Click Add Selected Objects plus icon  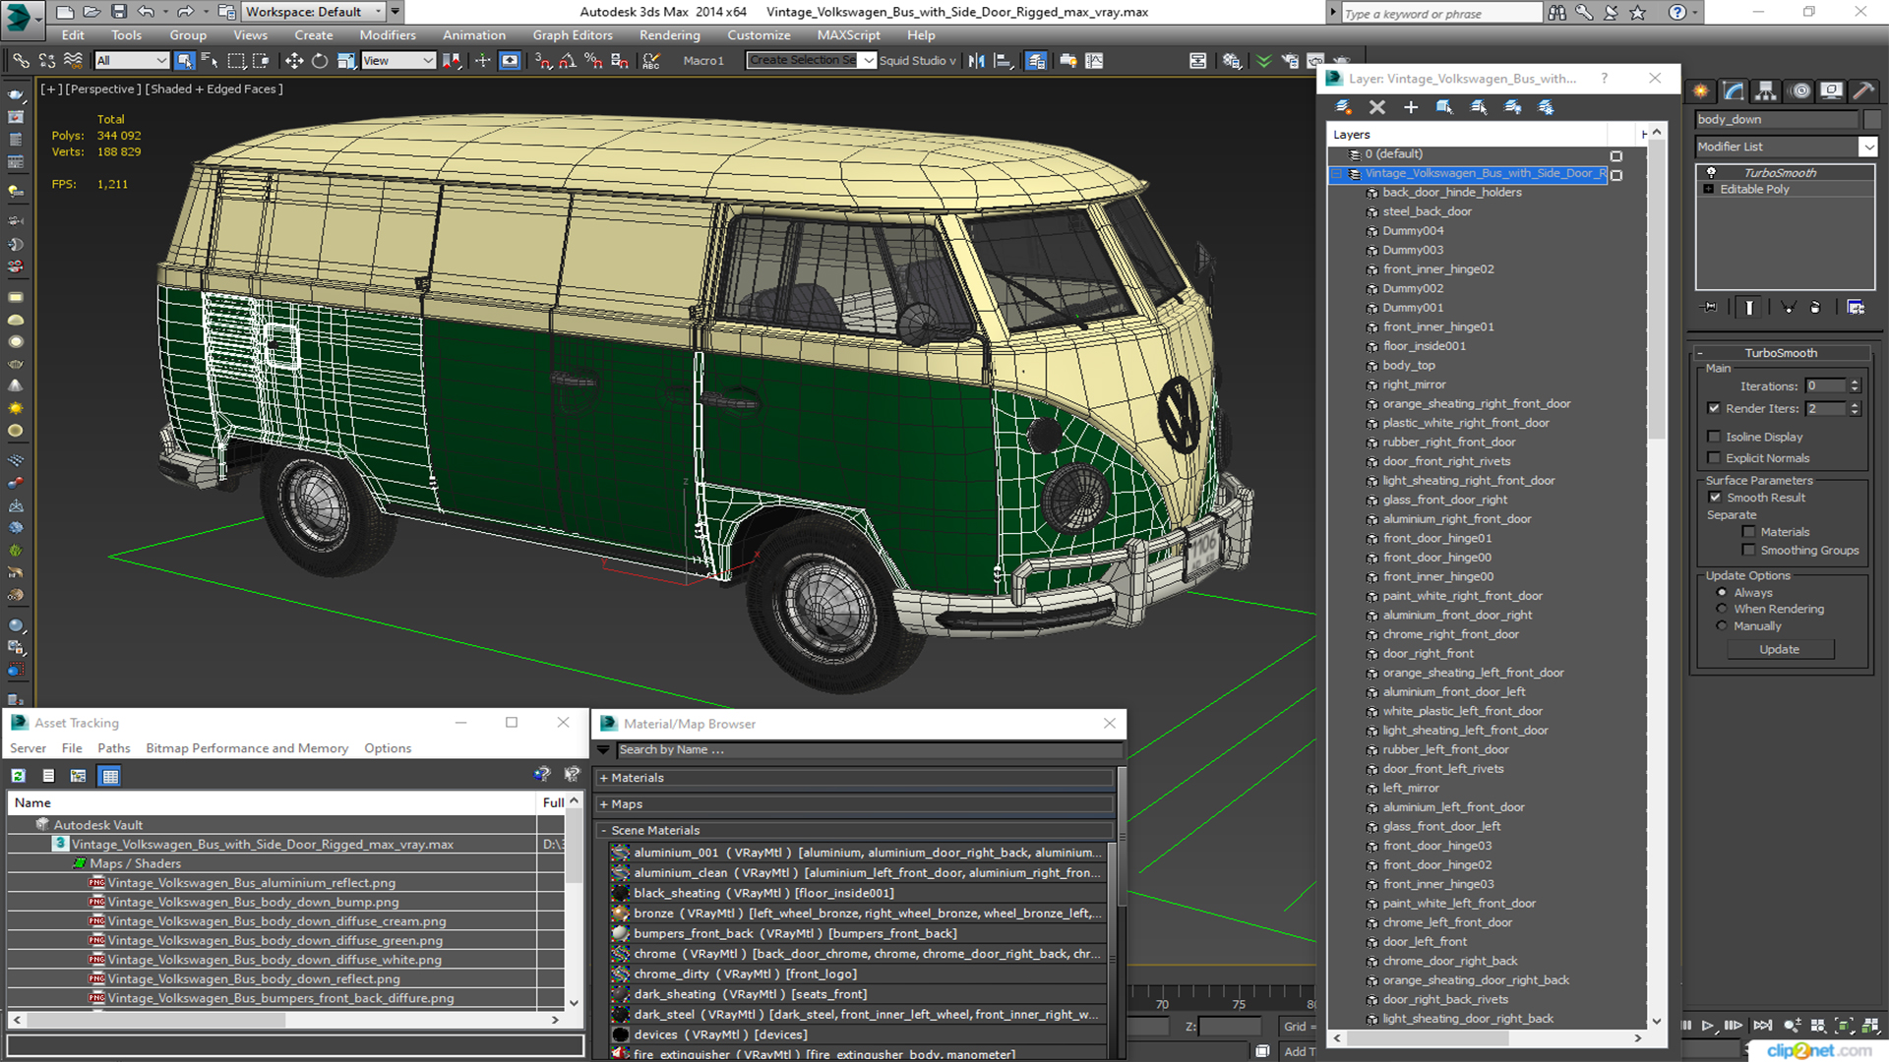[x=1411, y=107]
